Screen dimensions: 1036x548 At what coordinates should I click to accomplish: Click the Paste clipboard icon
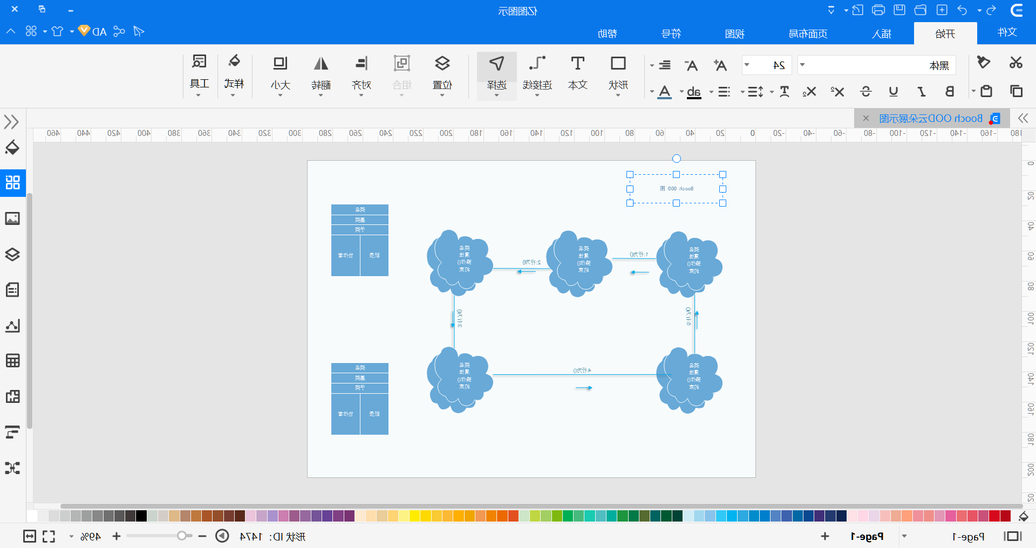click(x=986, y=91)
